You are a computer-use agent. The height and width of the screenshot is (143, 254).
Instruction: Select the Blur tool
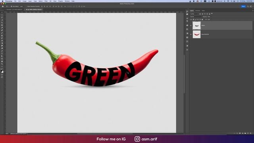click(2, 46)
